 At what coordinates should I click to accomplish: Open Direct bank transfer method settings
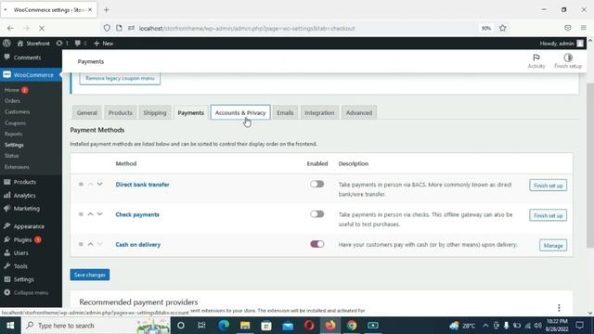point(142,185)
